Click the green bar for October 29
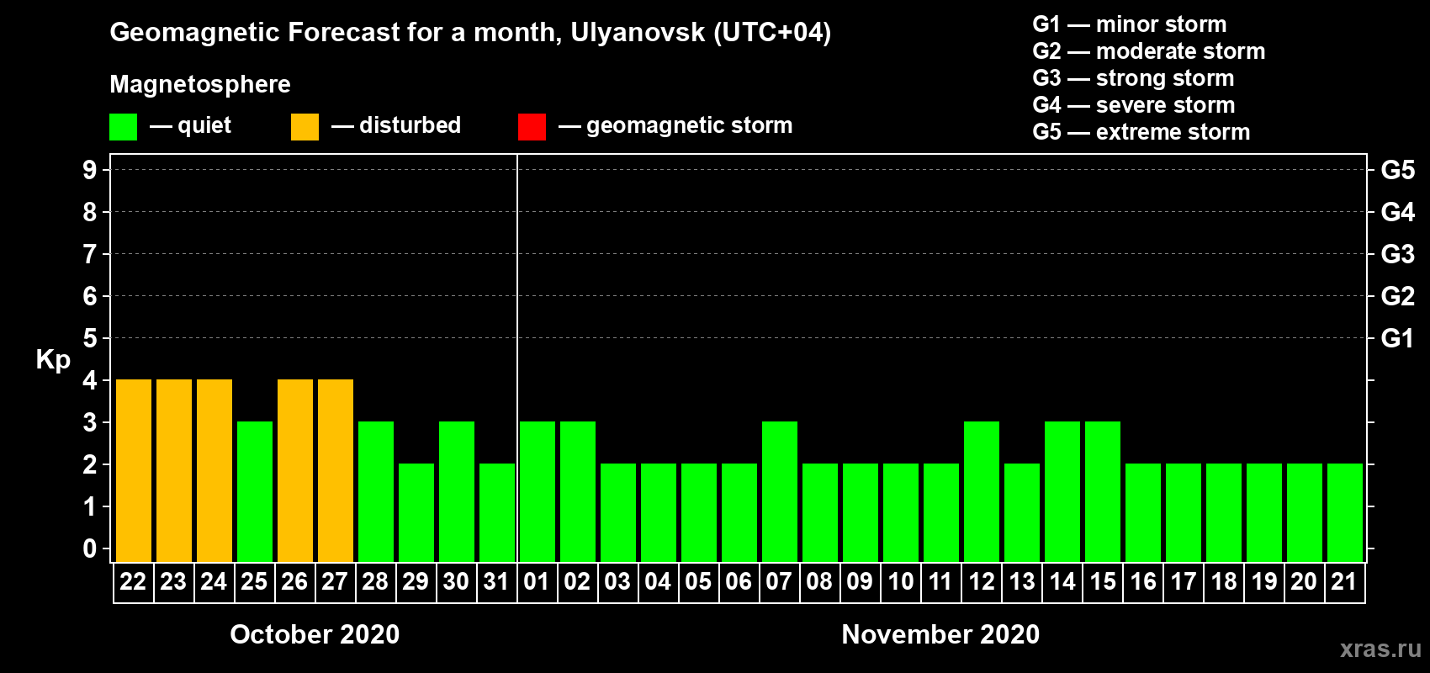The height and width of the screenshot is (673, 1430). click(x=416, y=512)
